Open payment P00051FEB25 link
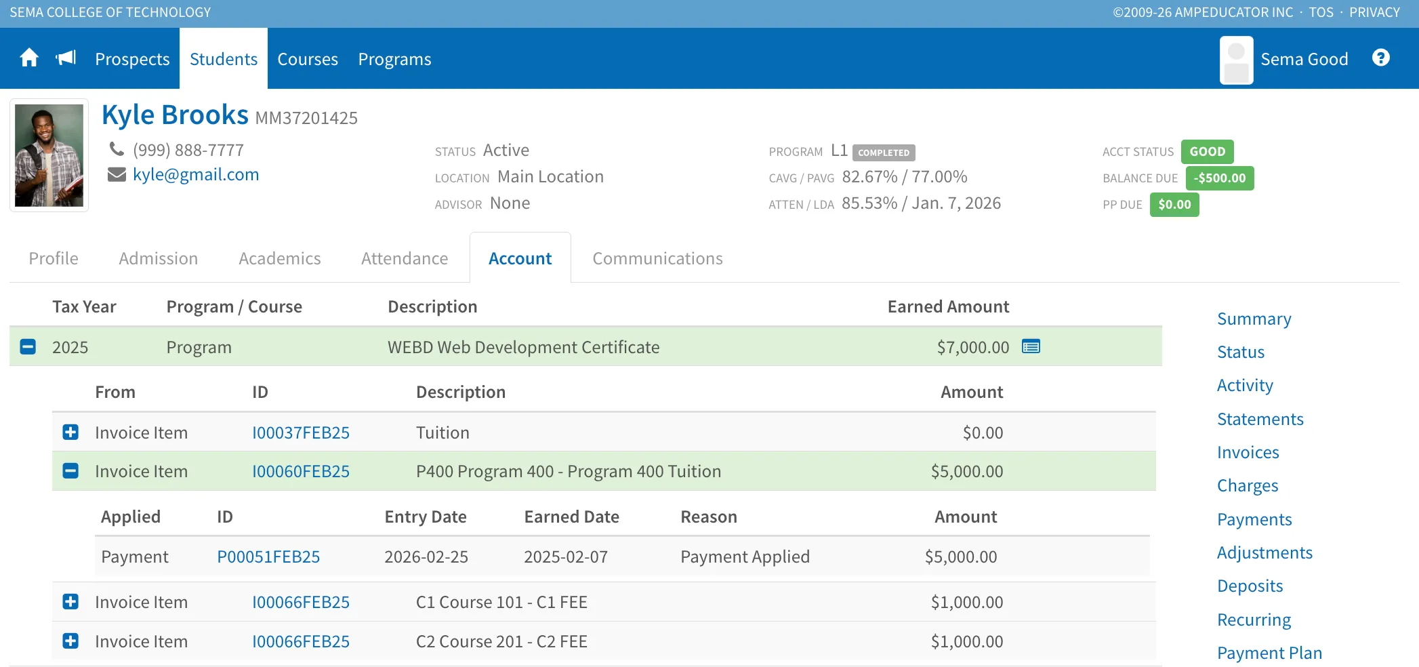The height and width of the screenshot is (667, 1419). click(x=268, y=557)
